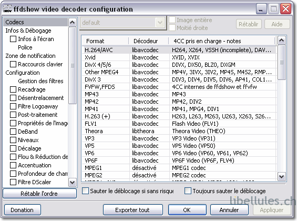This screenshot has width=297, height=221.
Task: Click the sidebar list scroll-down arrow
Action: coord(72,183)
